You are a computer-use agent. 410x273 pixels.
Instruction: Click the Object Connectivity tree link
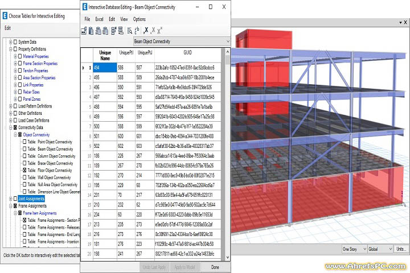36,135
